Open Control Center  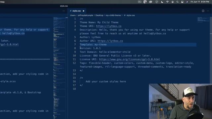[x=182, y=2]
